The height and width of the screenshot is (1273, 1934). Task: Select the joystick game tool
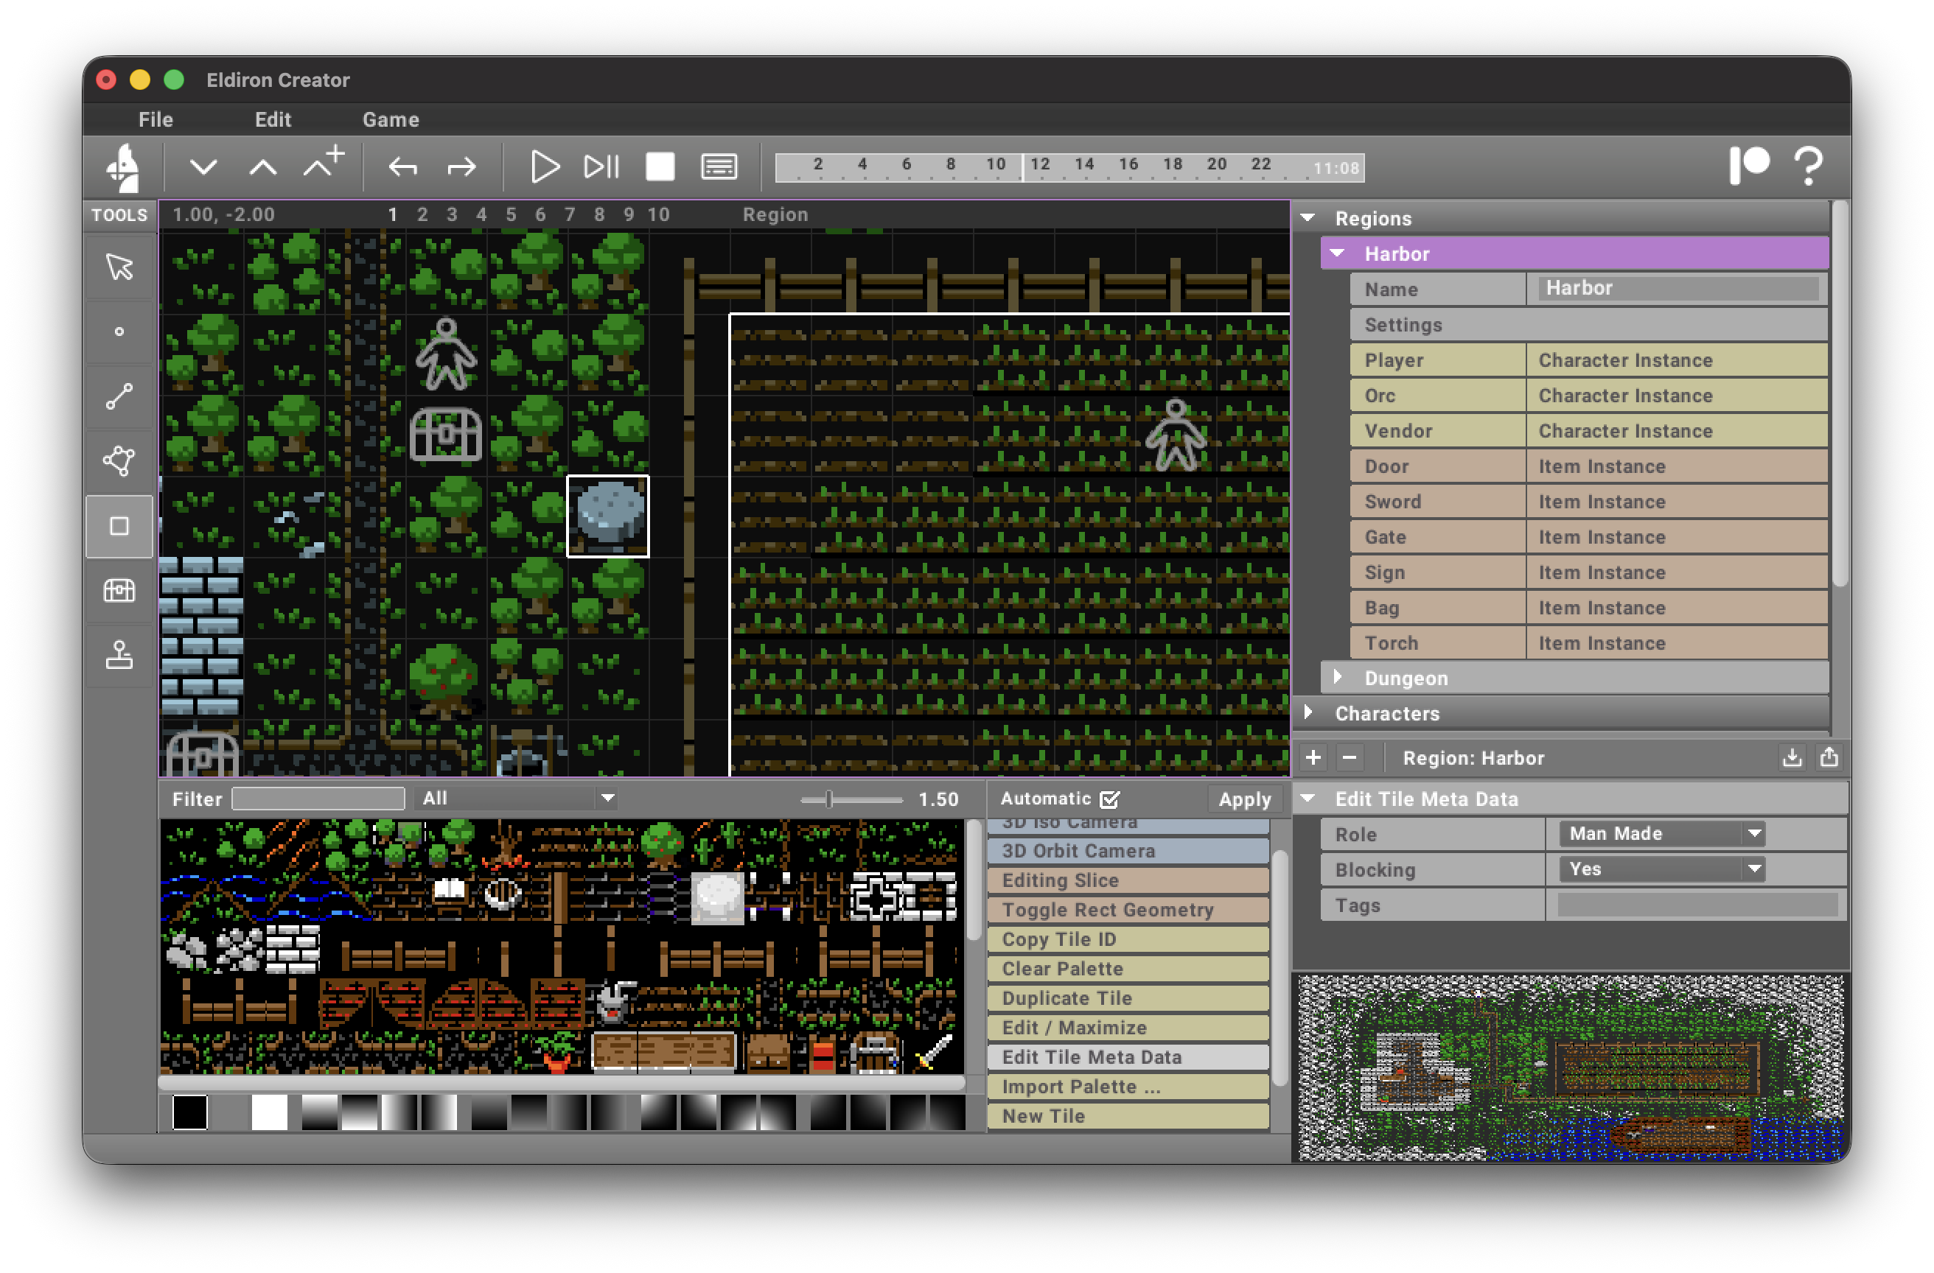point(119,656)
